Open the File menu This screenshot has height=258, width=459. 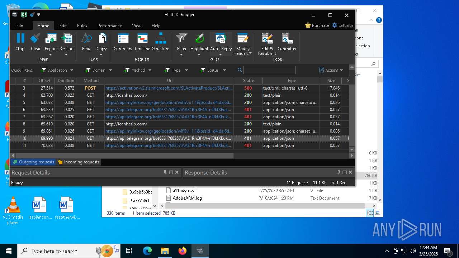[20, 25]
